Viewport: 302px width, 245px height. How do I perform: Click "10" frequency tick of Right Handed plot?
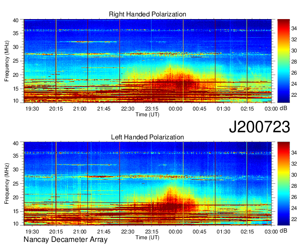point(16,101)
